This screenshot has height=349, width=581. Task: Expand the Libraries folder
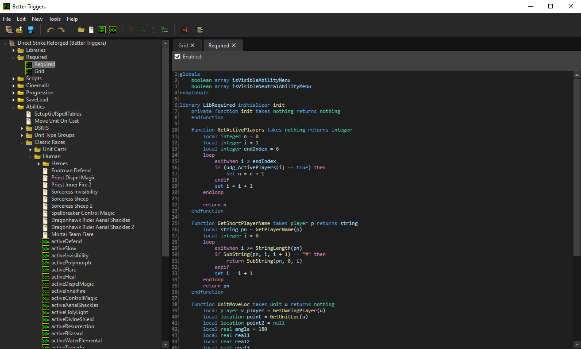(14, 50)
